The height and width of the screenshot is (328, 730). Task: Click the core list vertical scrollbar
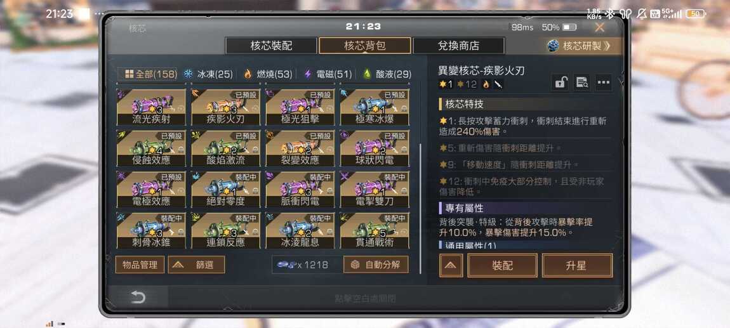click(x=420, y=209)
